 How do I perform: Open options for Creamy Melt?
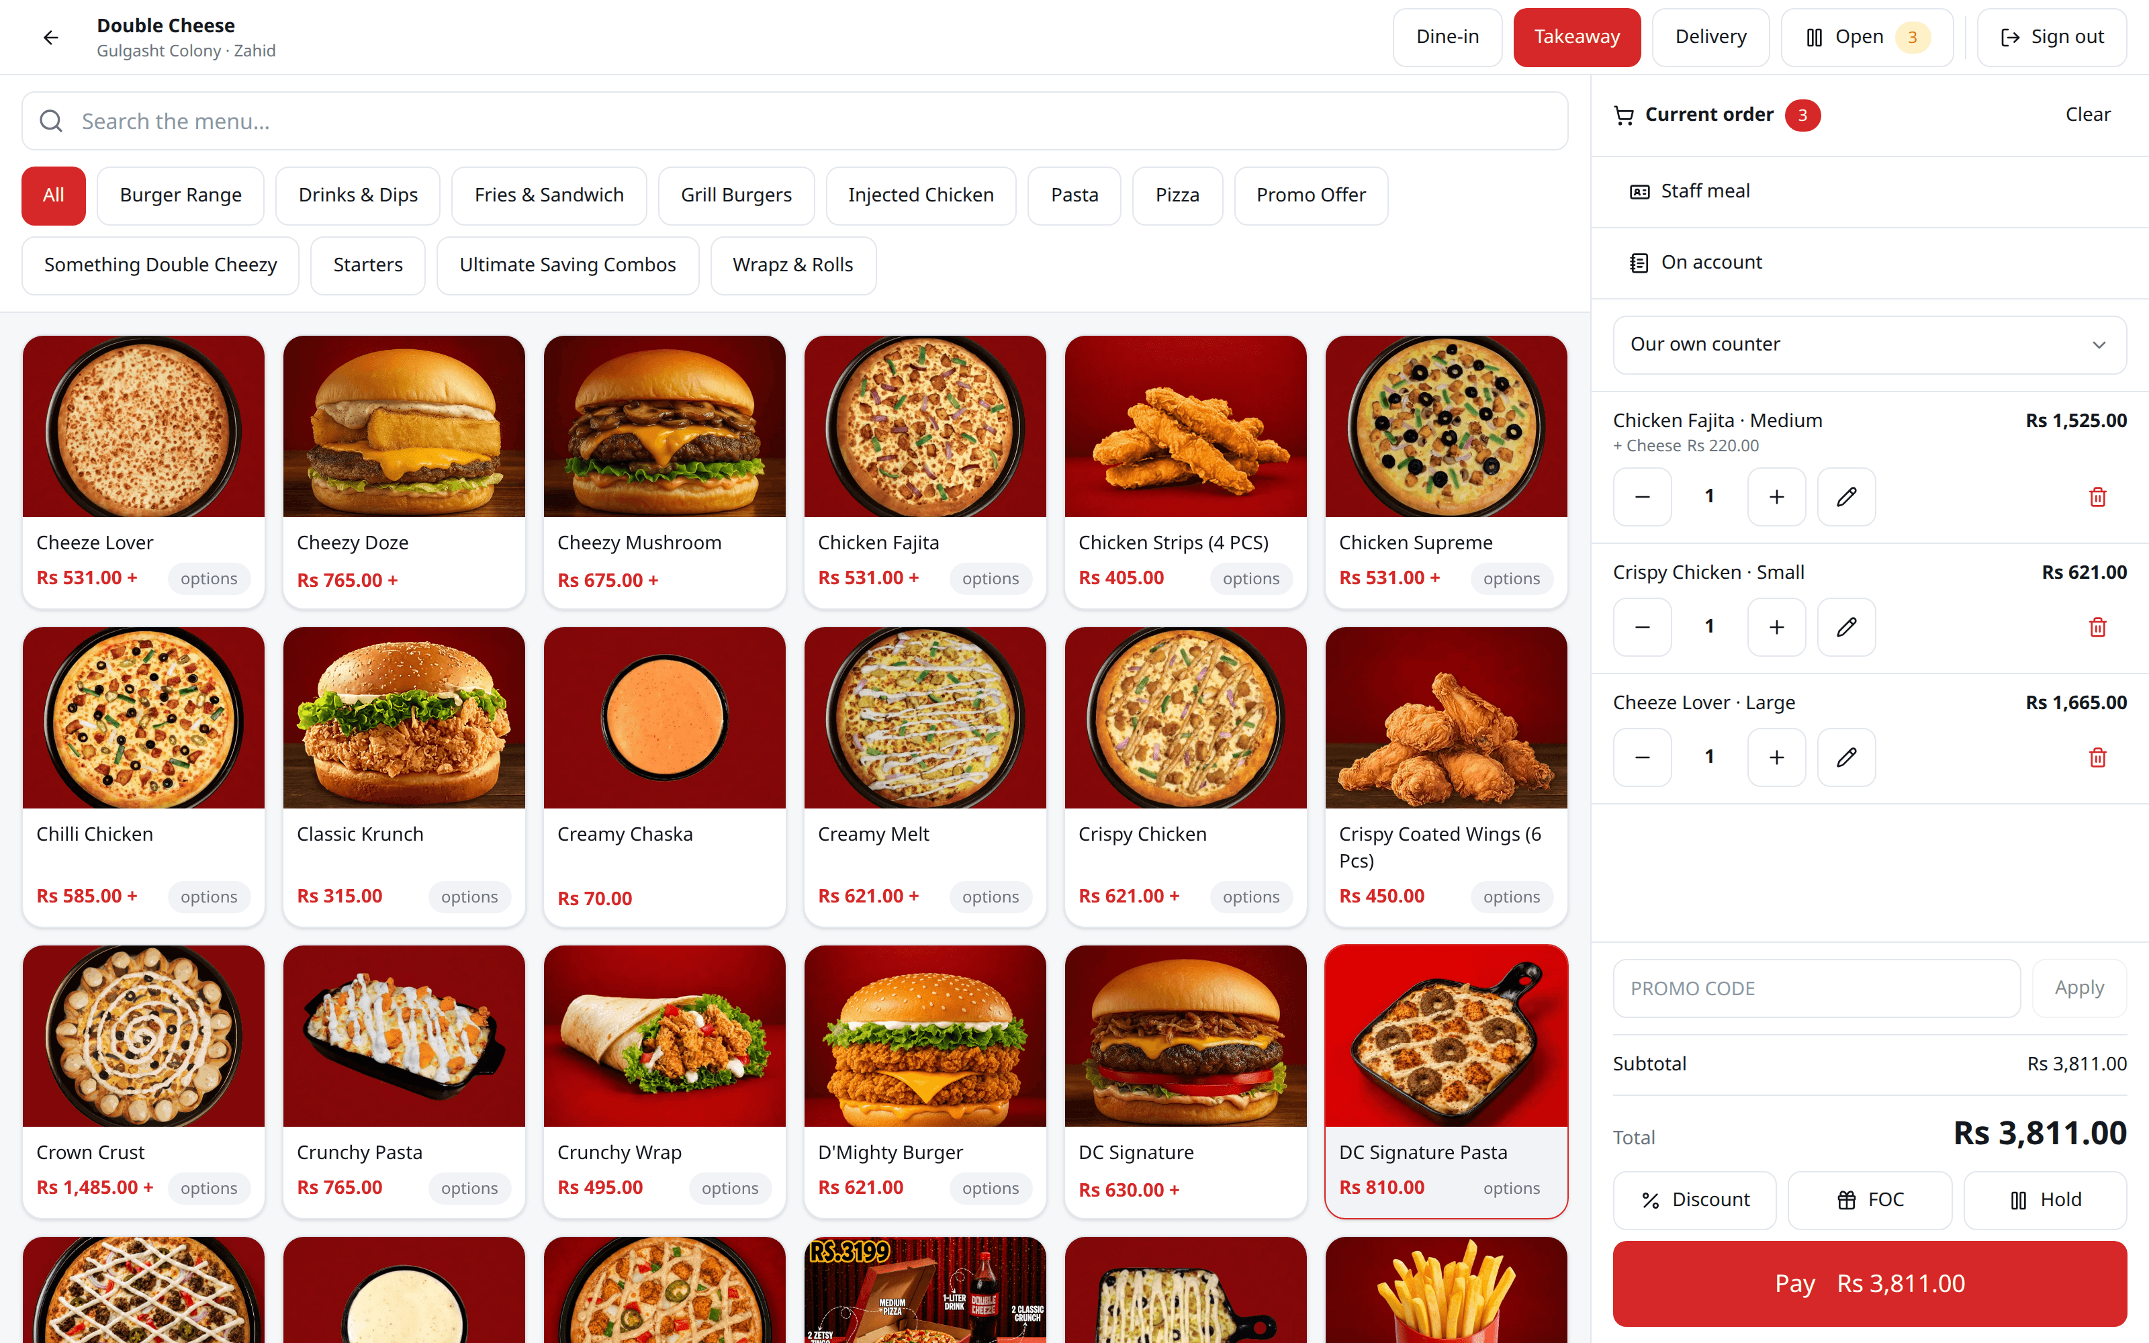point(990,896)
